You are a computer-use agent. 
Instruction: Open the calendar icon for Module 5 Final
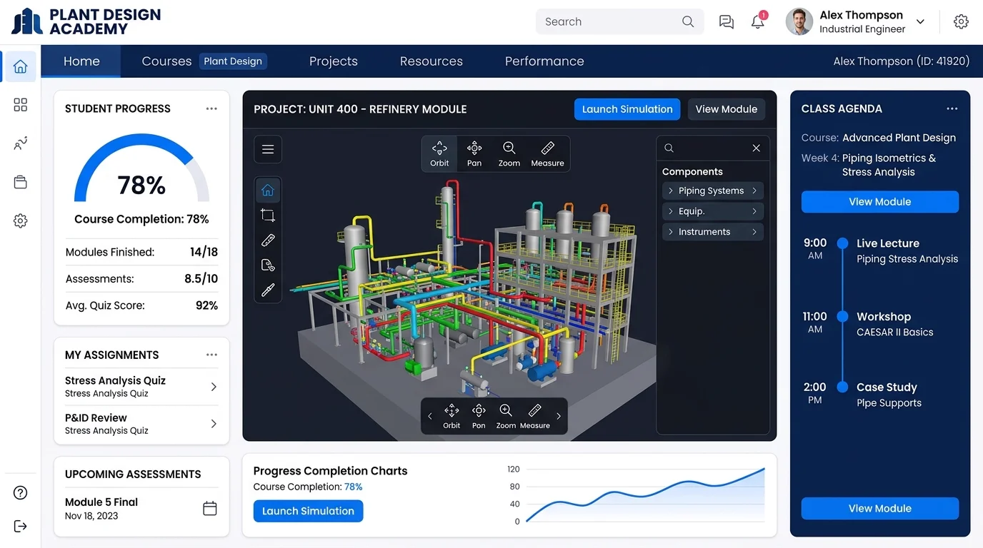210,508
